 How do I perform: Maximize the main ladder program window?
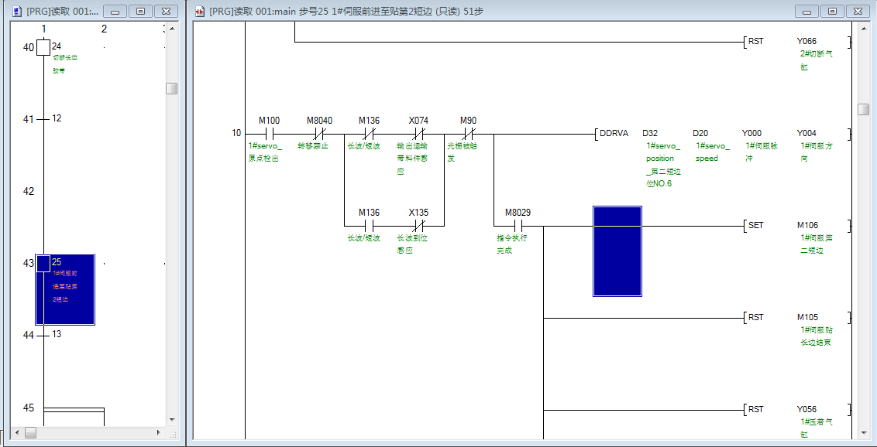click(x=832, y=12)
